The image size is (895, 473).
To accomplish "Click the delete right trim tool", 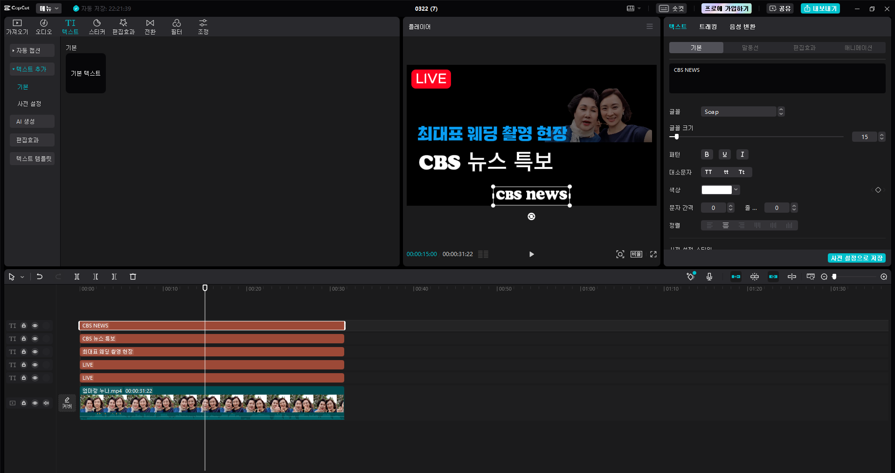I will [x=114, y=277].
